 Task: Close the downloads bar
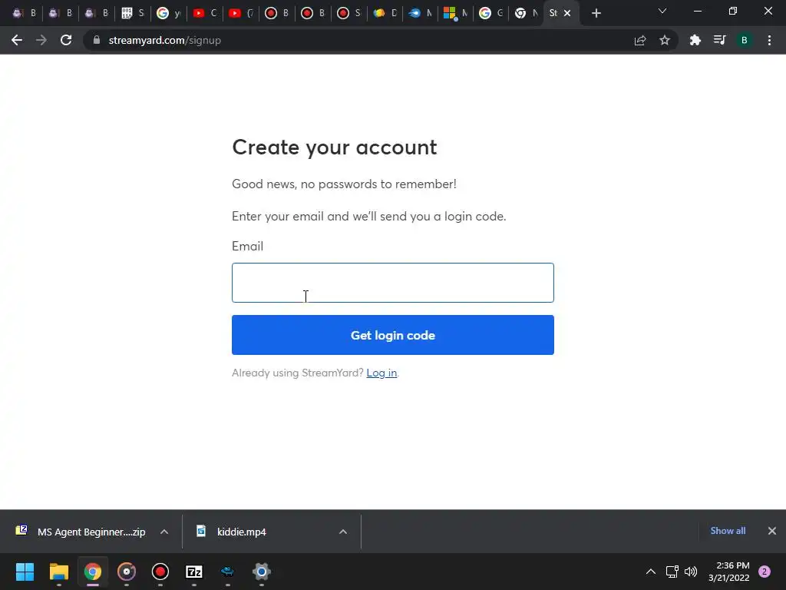772,531
